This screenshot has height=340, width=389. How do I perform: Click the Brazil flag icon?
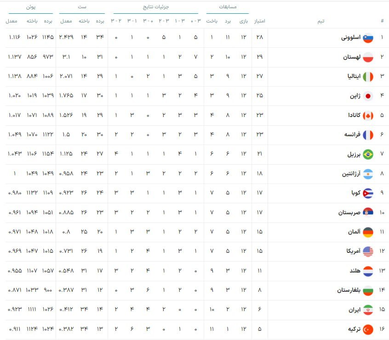tap(368, 155)
